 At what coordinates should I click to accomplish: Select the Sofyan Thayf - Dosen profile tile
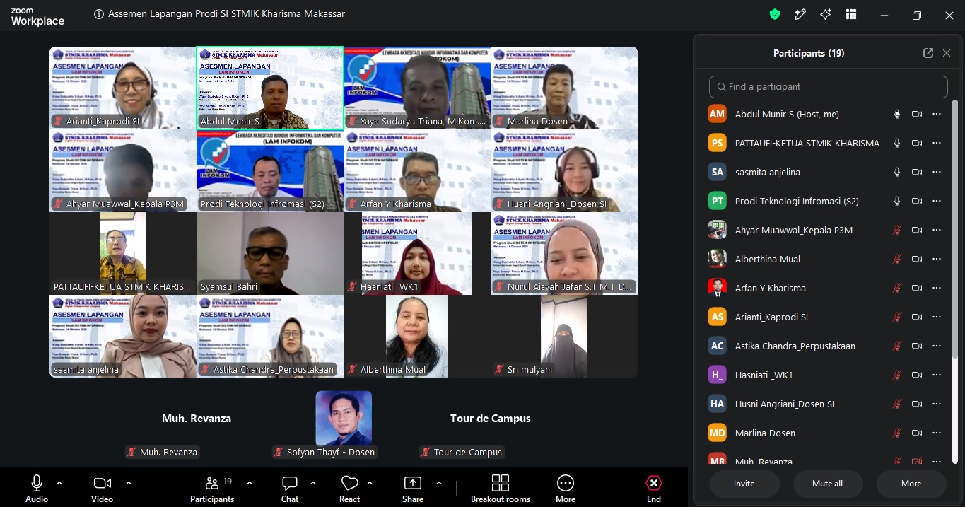pyautogui.click(x=344, y=419)
